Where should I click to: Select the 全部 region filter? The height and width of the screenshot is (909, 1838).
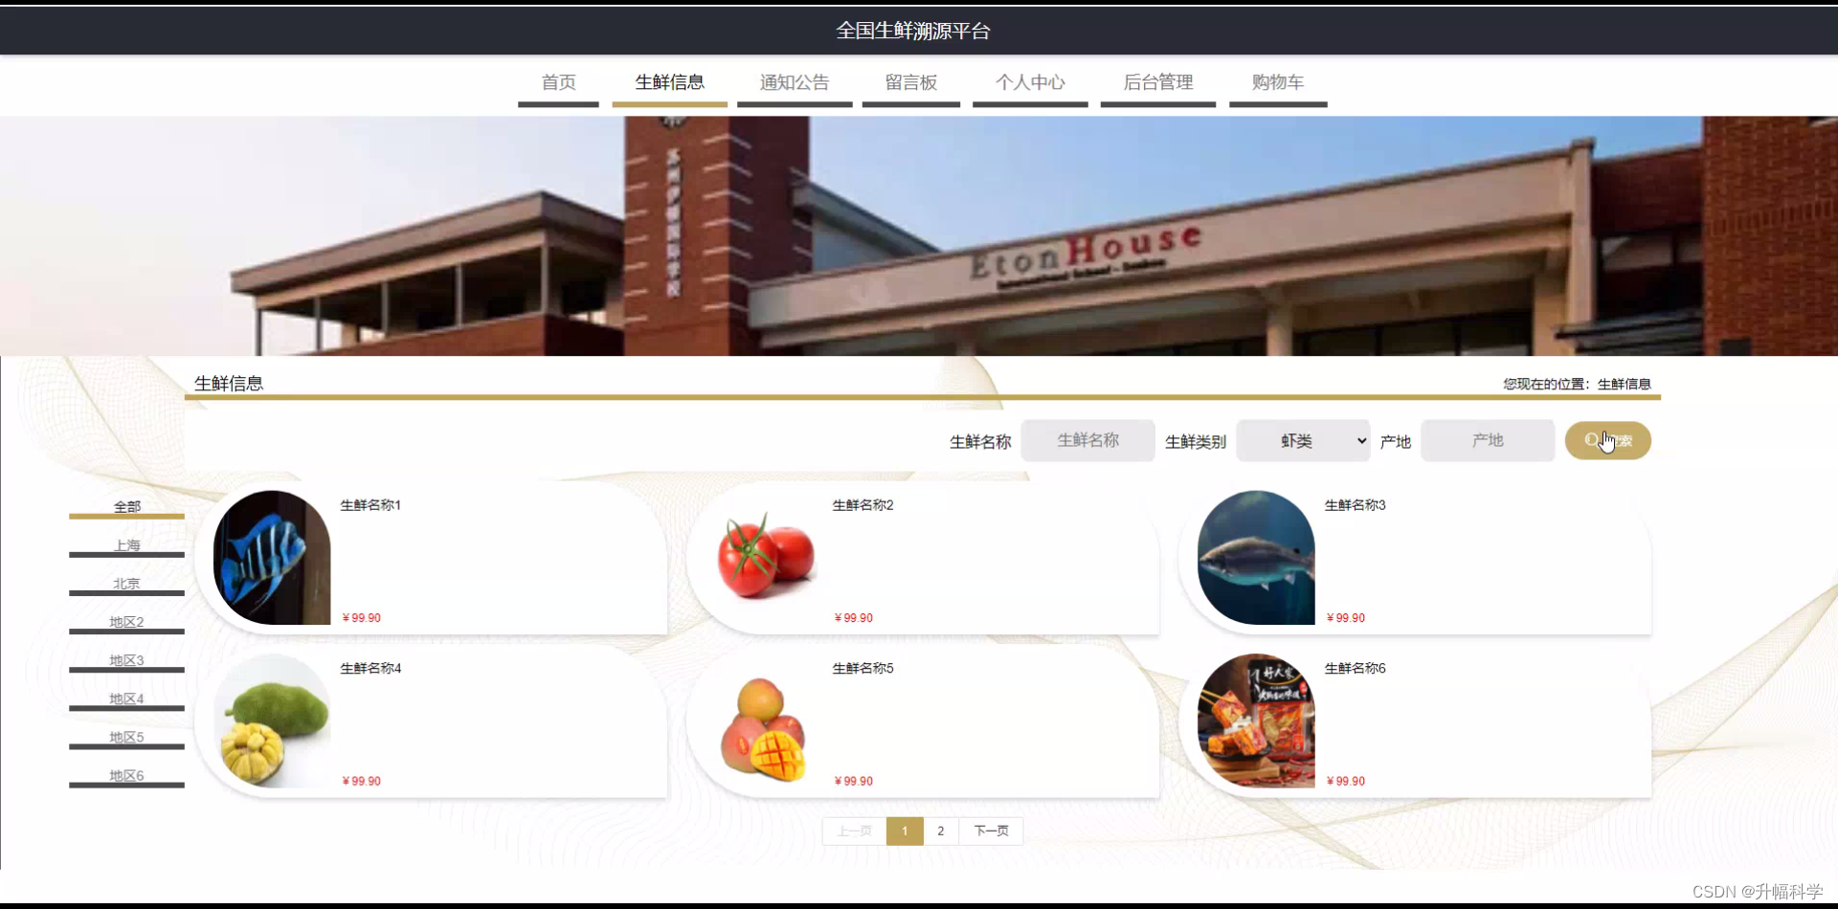[x=126, y=506]
